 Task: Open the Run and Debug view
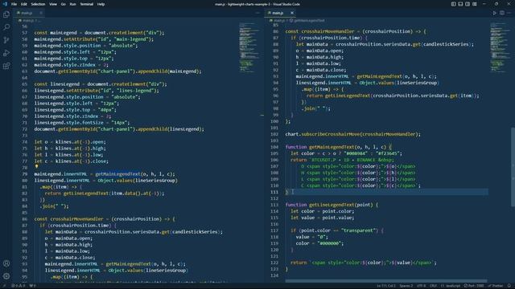pyautogui.click(x=6, y=53)
